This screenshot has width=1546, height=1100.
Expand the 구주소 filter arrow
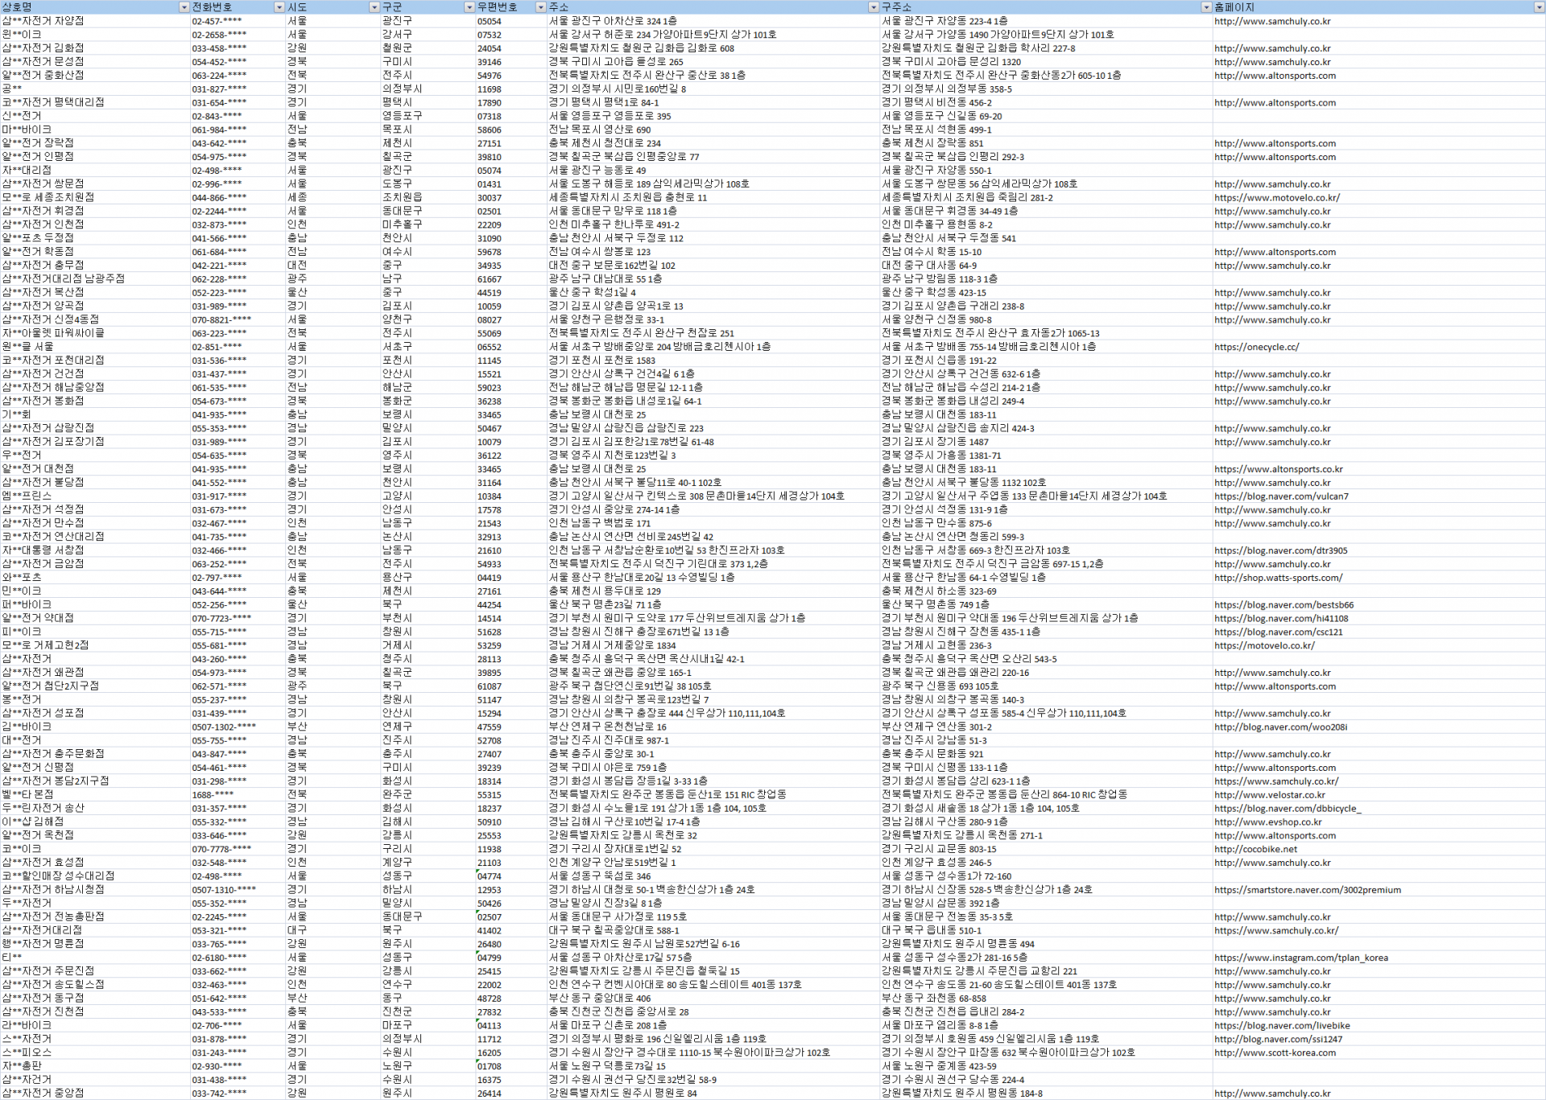(1205, 7)
